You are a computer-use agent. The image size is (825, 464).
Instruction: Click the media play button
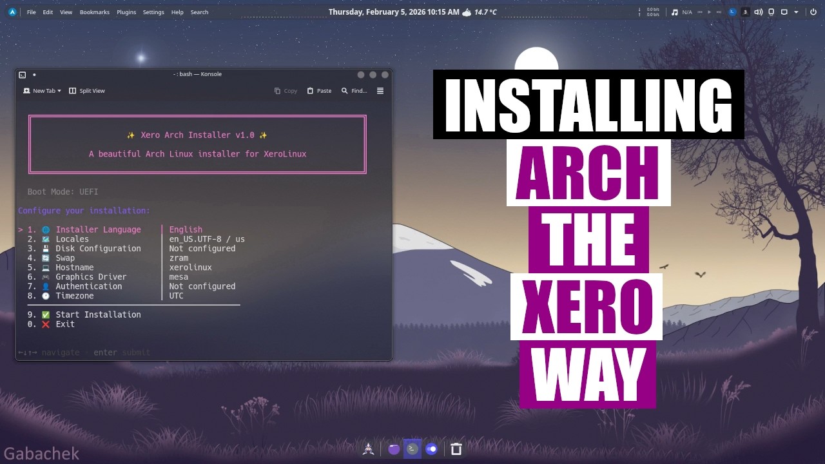(x=710, y=12)
